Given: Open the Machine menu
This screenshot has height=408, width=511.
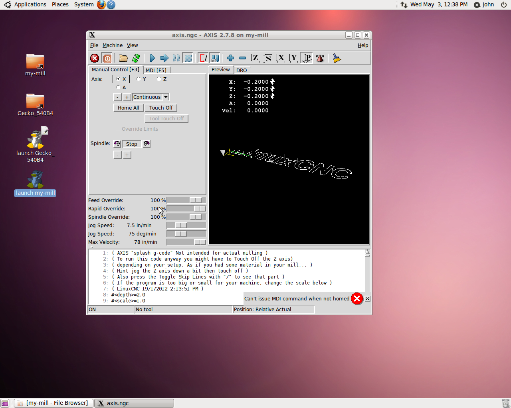Looking at the screenshot, I should pos(112,45).
